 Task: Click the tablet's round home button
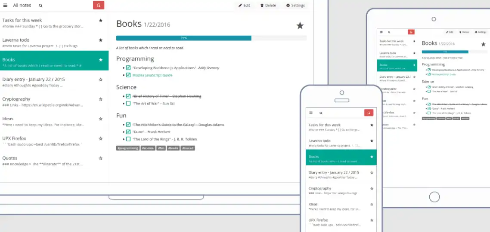tap(434, 197)
